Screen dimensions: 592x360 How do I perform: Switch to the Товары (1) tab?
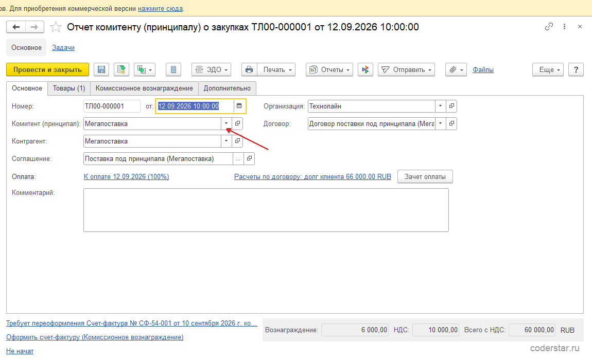pos(68,88)
